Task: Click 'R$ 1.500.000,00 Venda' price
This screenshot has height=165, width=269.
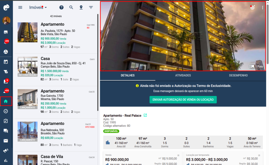Action: (55, 71)
